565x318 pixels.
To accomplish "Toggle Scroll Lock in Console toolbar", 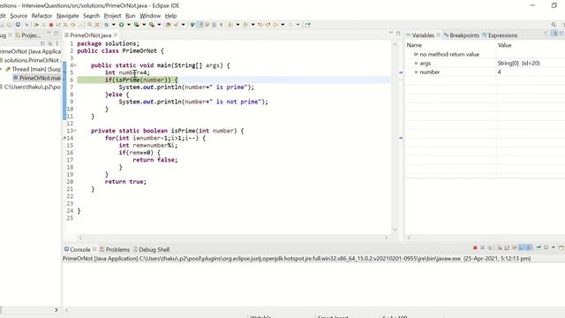I will pos(507,247).
